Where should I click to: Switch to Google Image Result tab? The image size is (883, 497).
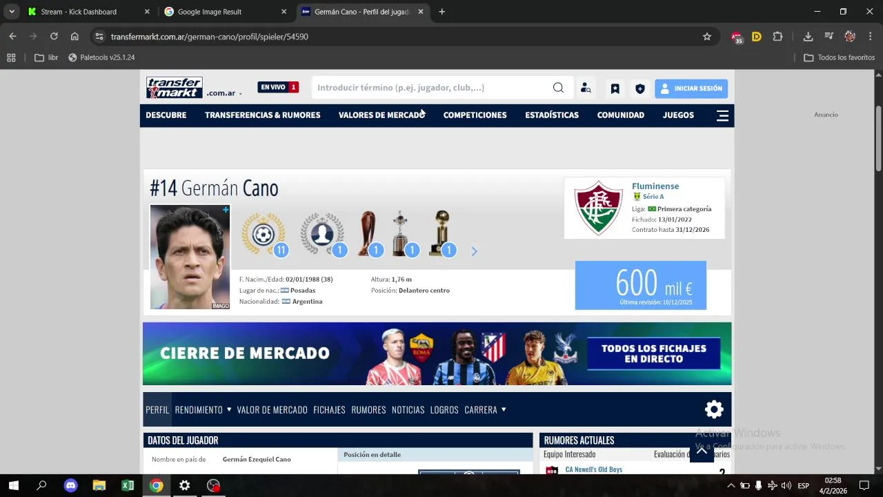[x=226, y=12]
